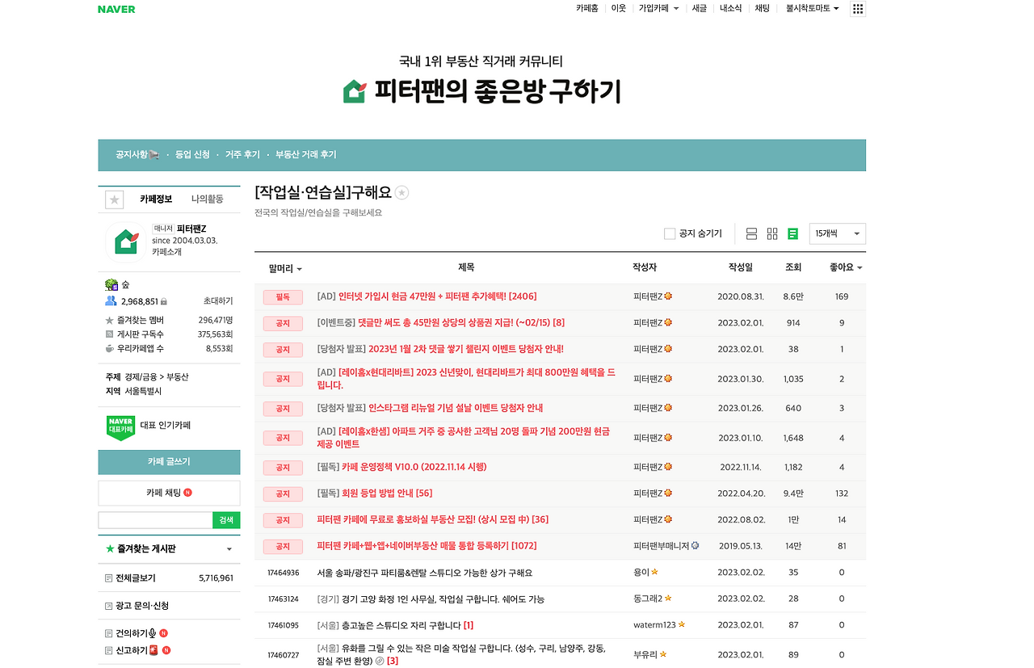Select the green detailed list view icon
This screenshot has height=668, width=1034.
tap(792, 233)
